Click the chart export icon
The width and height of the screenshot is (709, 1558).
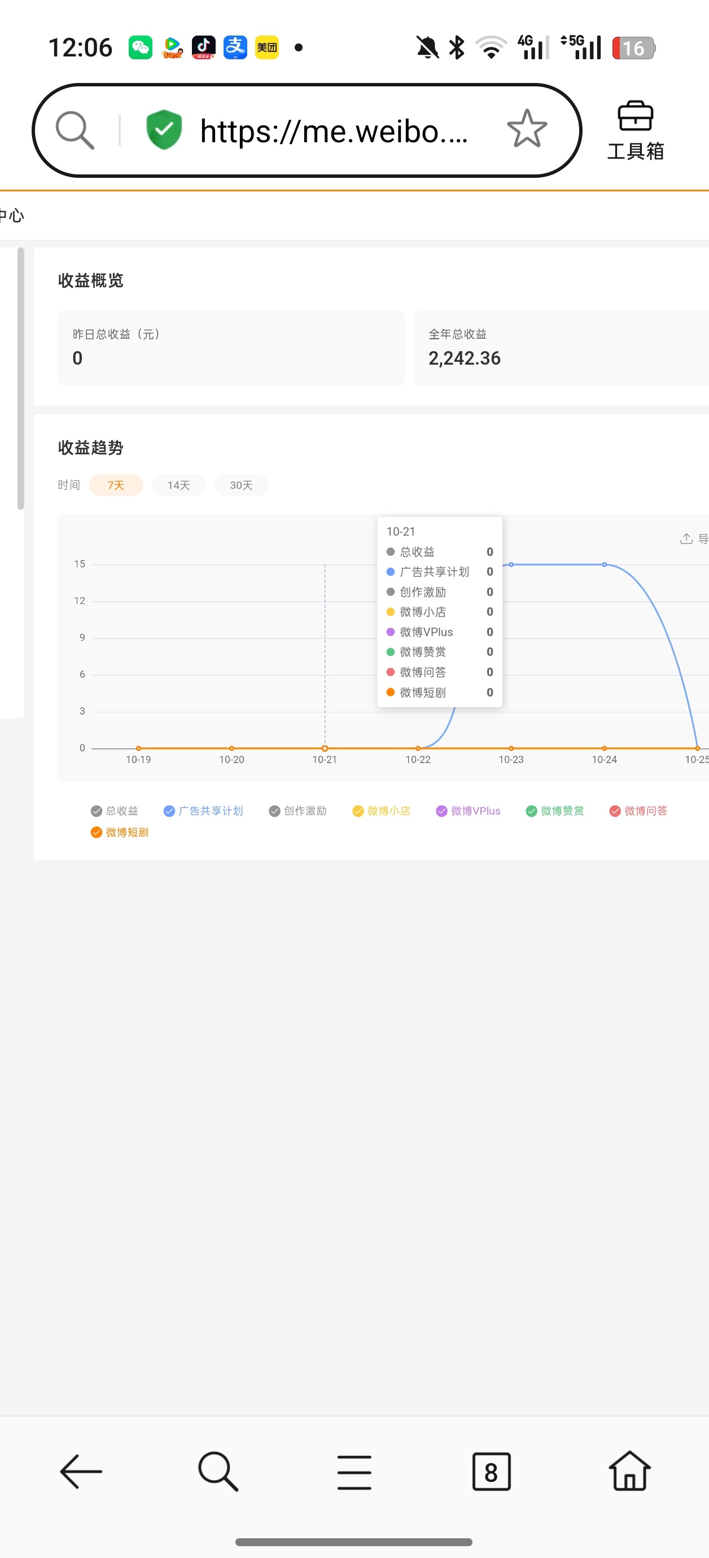[x=686, y=539]
